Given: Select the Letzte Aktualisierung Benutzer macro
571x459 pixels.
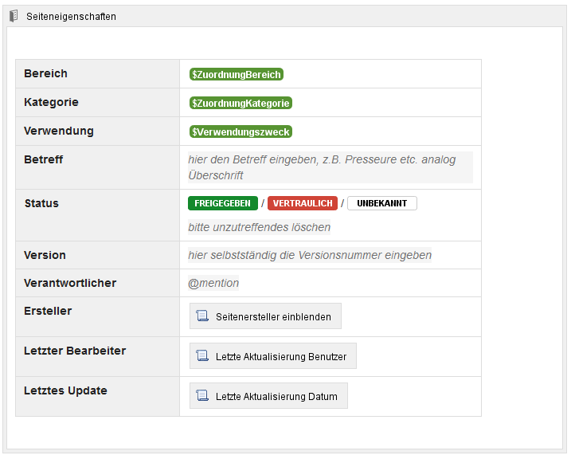Looking at the screenshot, I should click(272, 356).
